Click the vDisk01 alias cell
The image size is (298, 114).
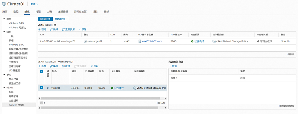55,88
